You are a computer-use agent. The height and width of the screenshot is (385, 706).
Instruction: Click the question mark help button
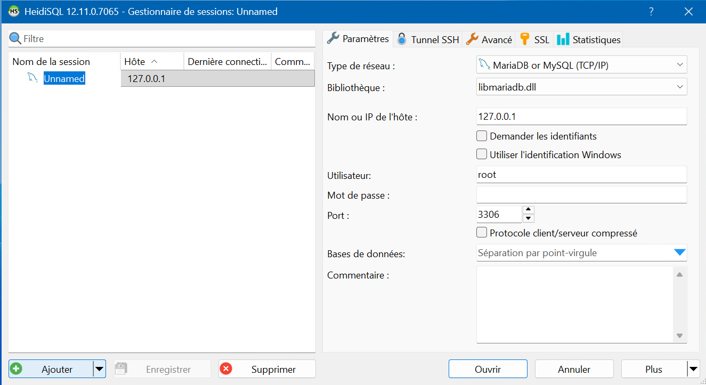tap(651, 11)
